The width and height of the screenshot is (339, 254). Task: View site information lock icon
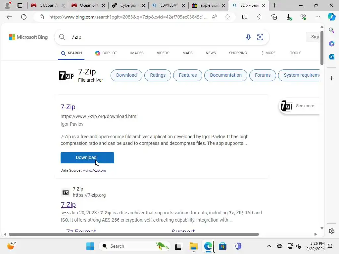42,17
